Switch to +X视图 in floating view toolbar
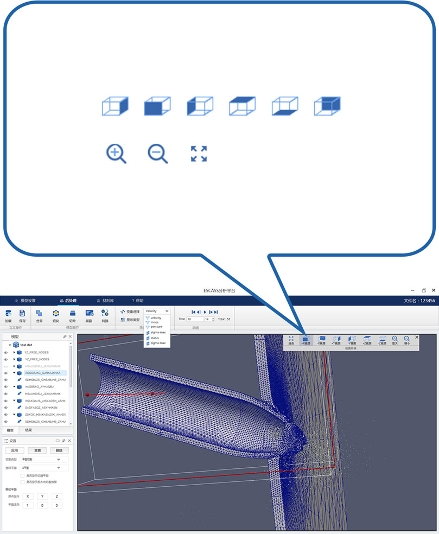The width and height of the screenshot is (439, 534). pyautogui.click(x=306, y=340)
